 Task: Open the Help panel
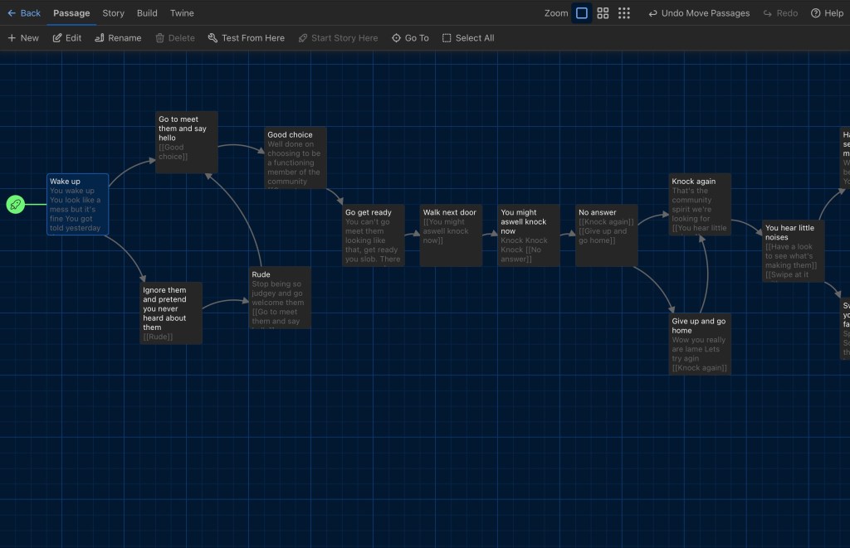(827, 13)
